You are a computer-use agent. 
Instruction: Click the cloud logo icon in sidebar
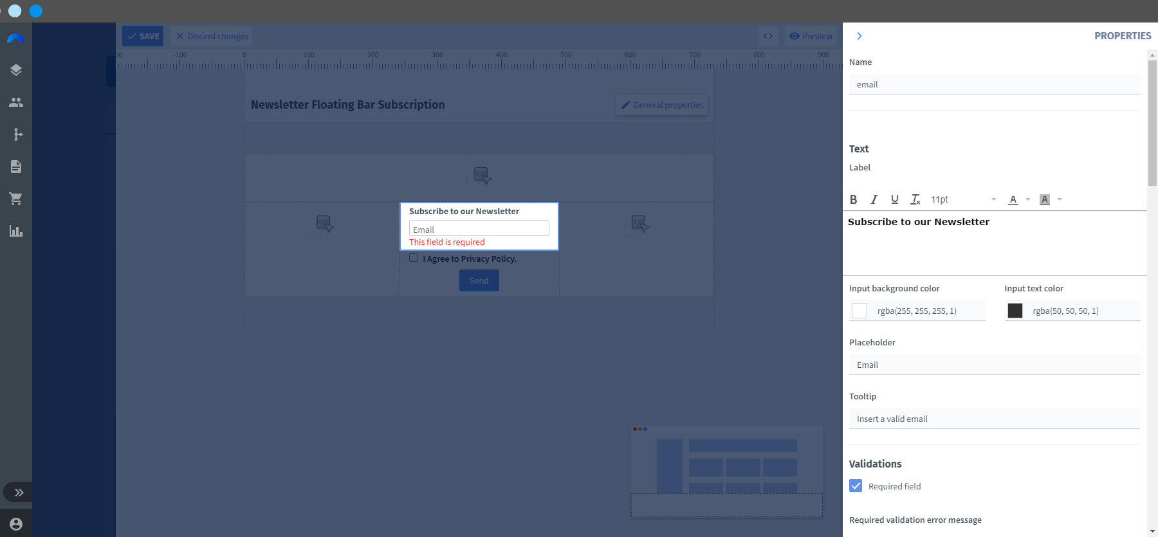[x=16, y=39]
